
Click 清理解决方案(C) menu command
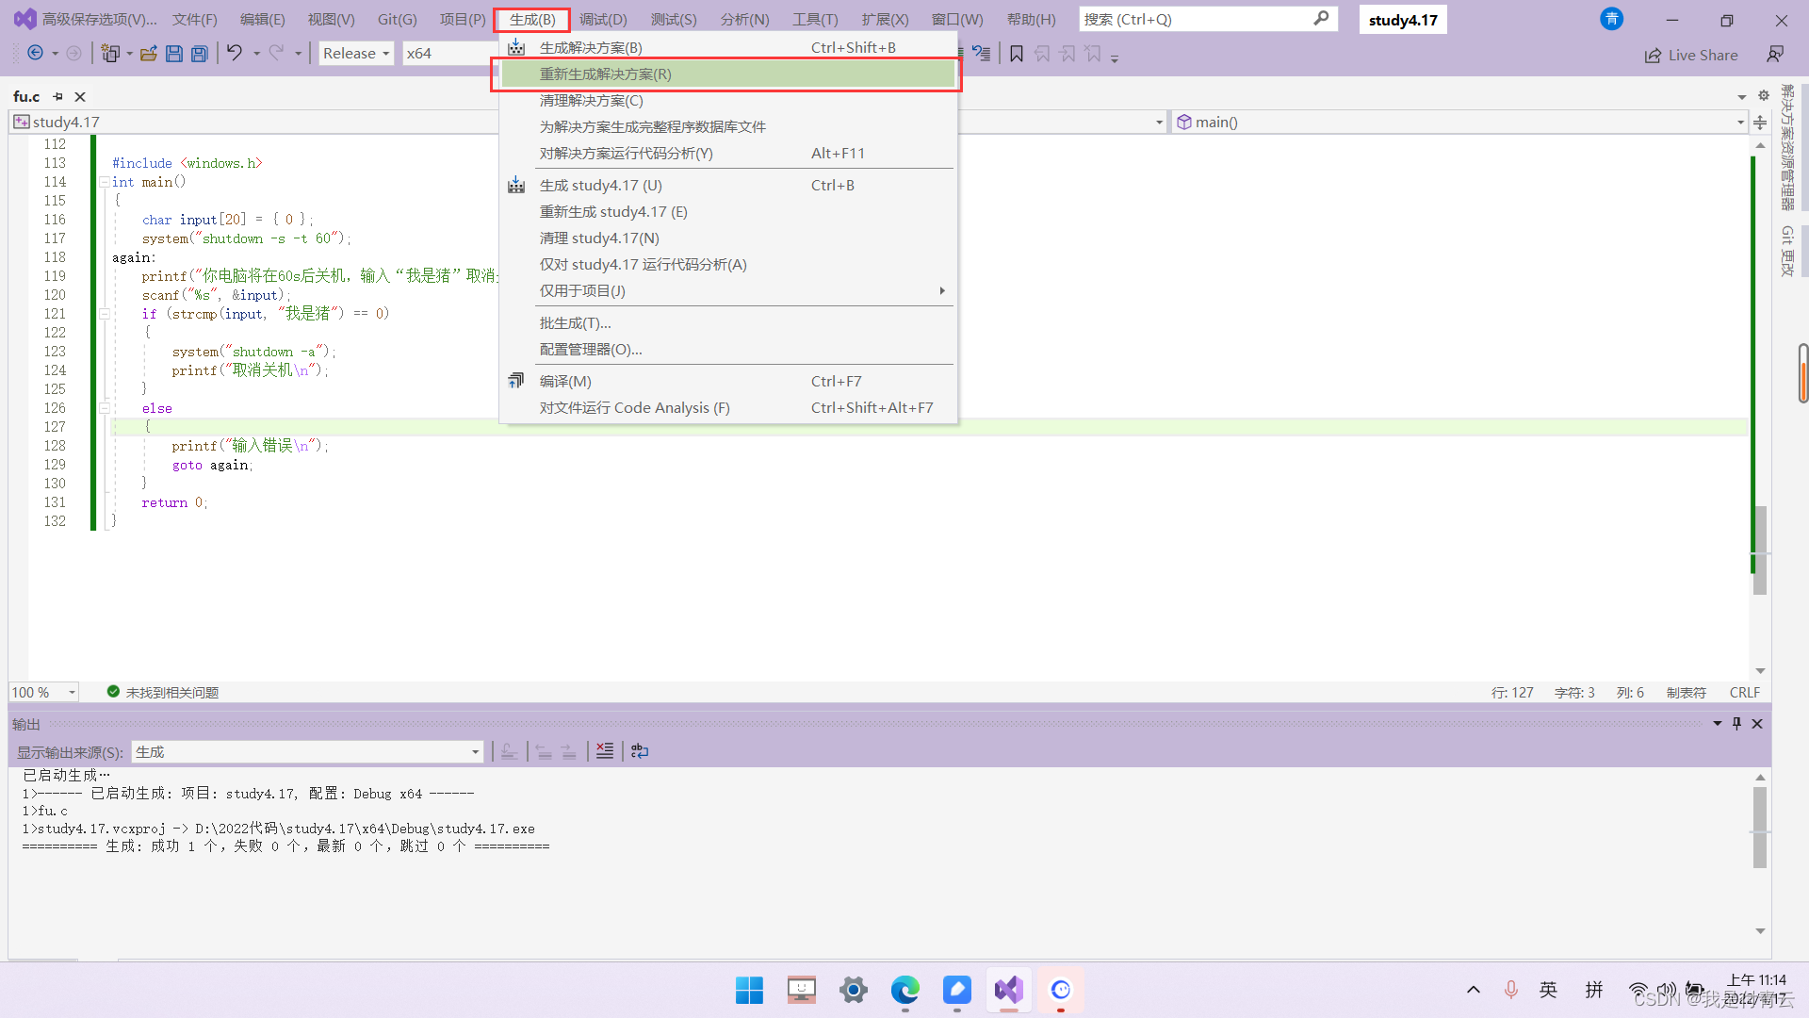pyautogui.click(x=591, y=101)
